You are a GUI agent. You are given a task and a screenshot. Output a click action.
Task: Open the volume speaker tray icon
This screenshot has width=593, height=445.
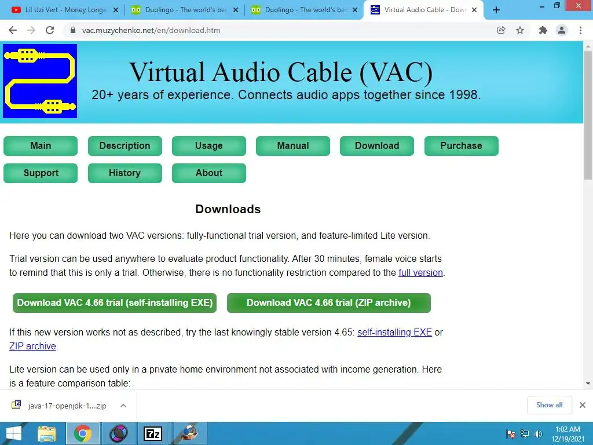click(x=538, y=434)
